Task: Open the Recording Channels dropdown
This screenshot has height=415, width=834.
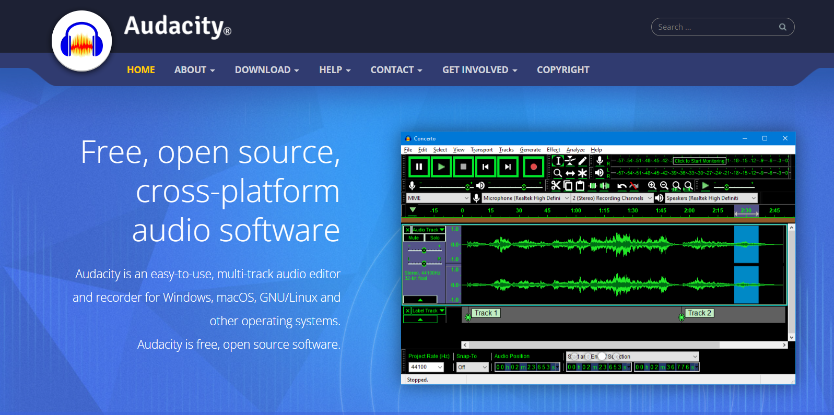Action: [x=612, y=198]
